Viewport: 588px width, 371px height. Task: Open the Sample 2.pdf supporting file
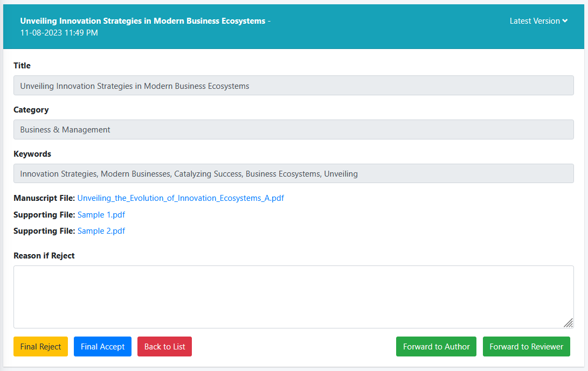(101, 231)
